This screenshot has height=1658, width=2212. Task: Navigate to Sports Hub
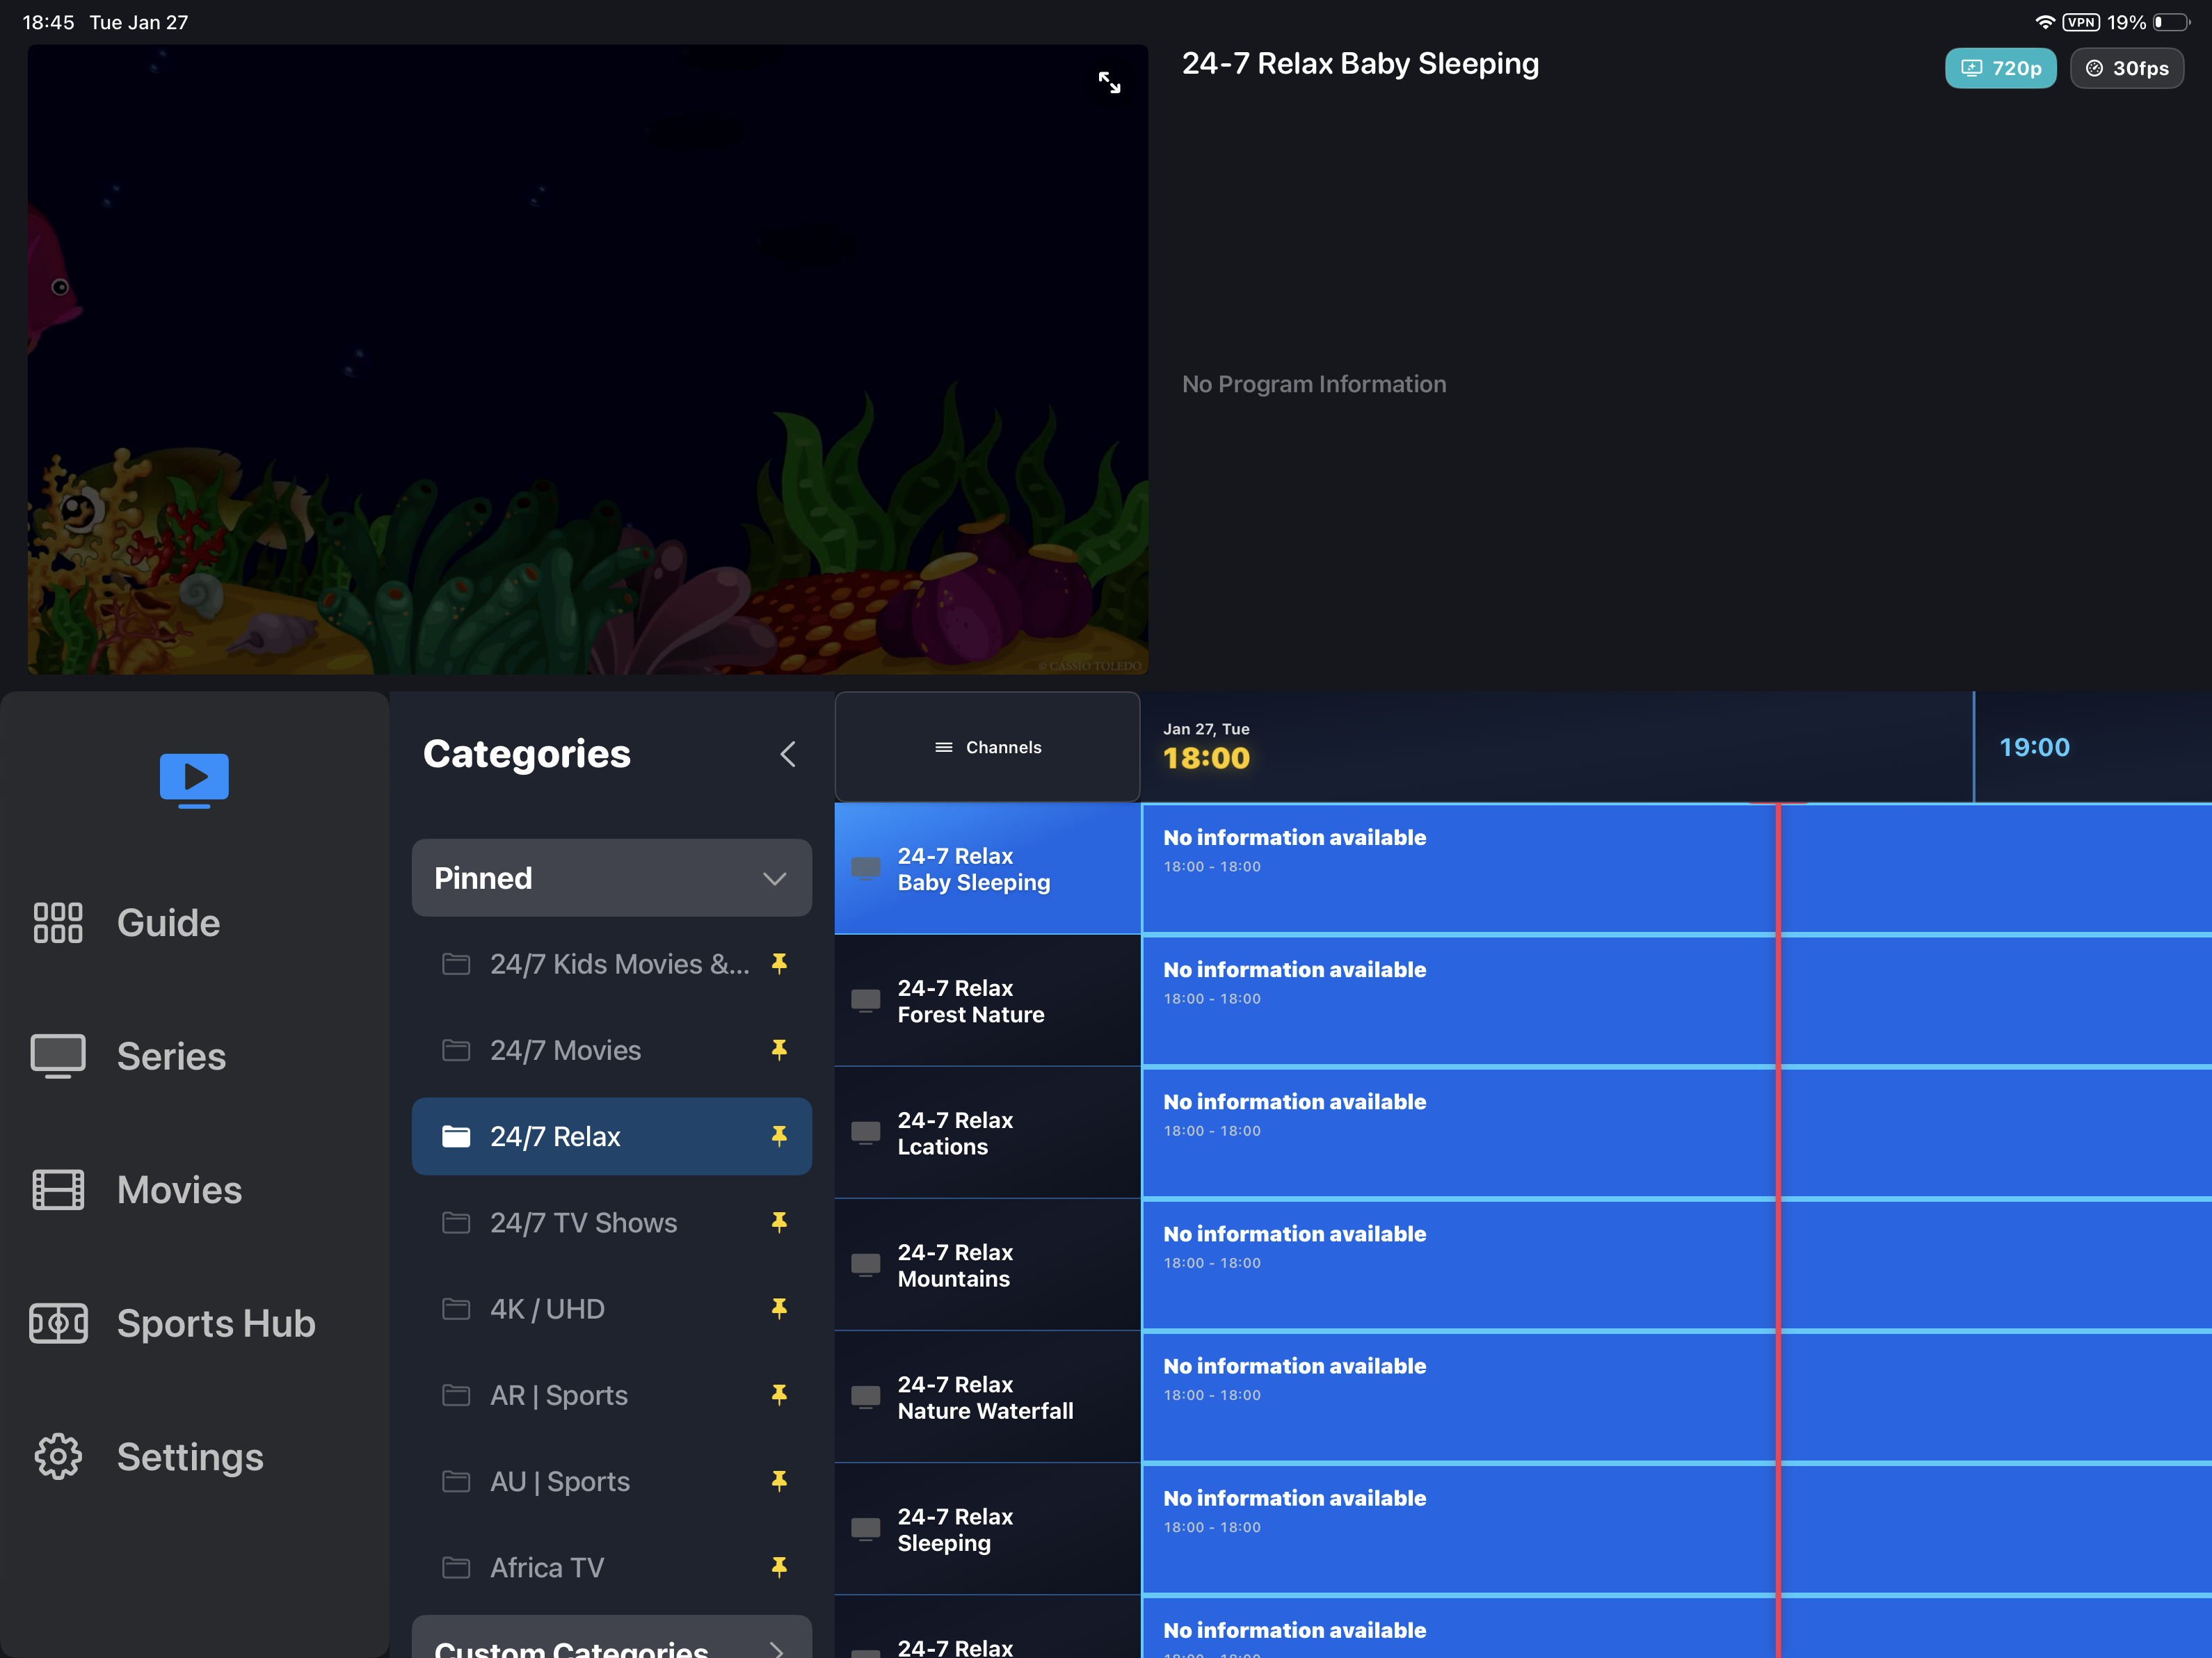pyautogui.click(x=216, y=1323)
